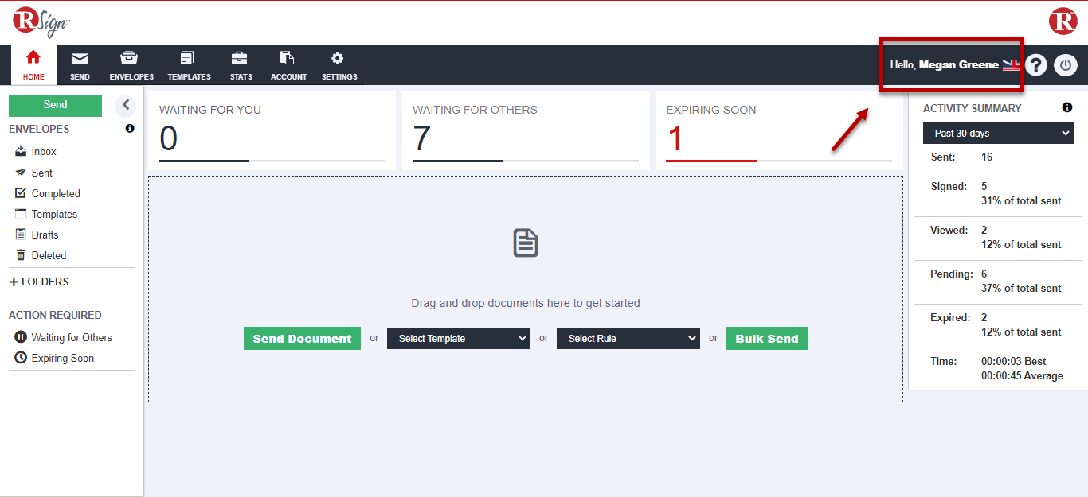Click the Bulk Send button
Screen dimensions: 1088x497
[766, 338]
